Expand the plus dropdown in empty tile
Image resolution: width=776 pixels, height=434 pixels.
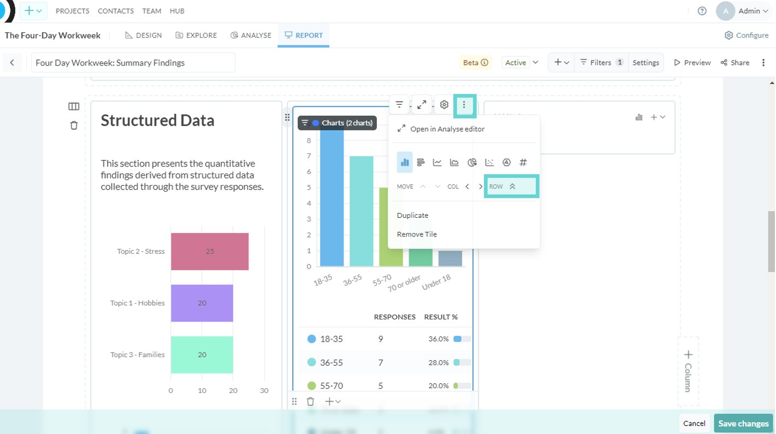pos(657,117)
